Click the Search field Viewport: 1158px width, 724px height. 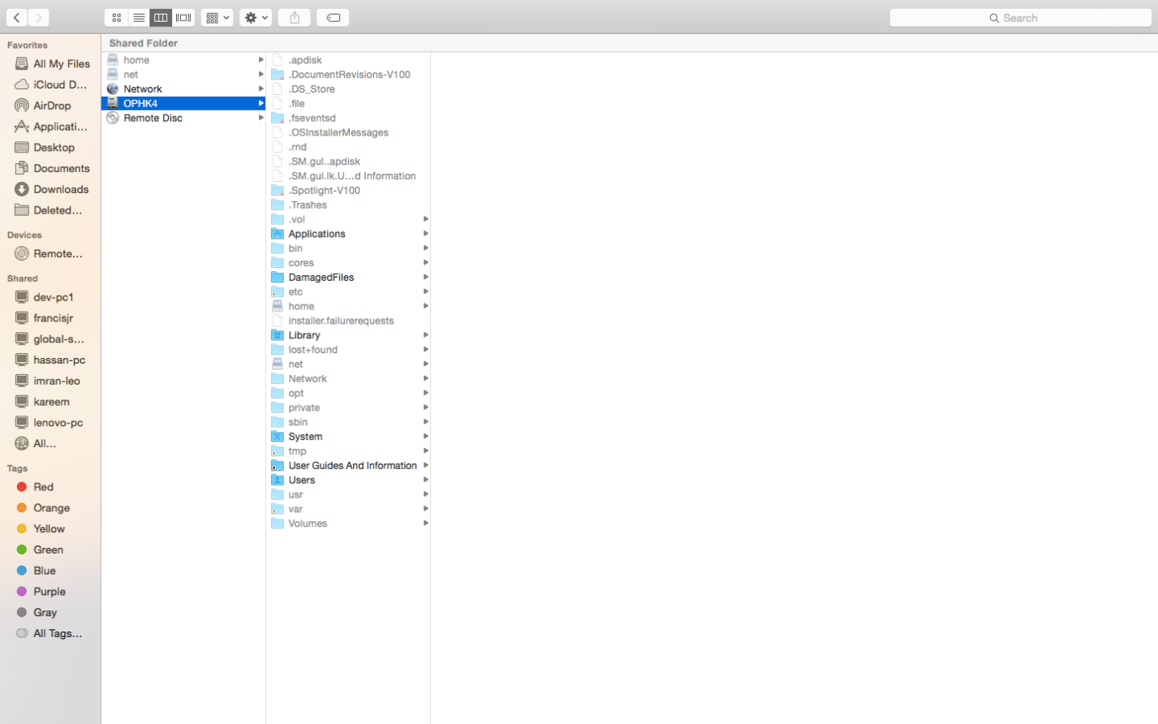pos(1020,17)
